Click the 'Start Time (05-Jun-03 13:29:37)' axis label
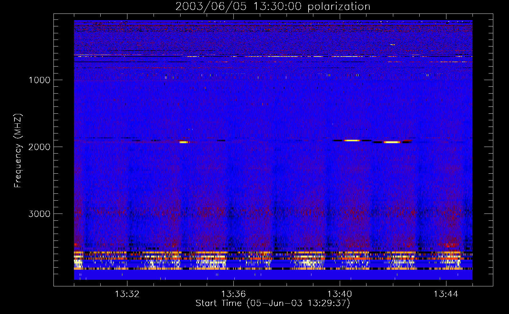Viewport: 509px width, 314px height. point(273,303)
